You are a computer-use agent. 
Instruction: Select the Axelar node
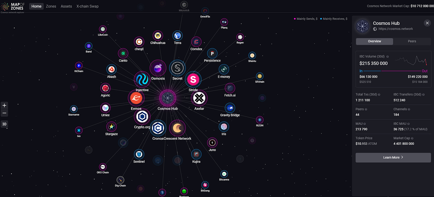click(199, 98)
